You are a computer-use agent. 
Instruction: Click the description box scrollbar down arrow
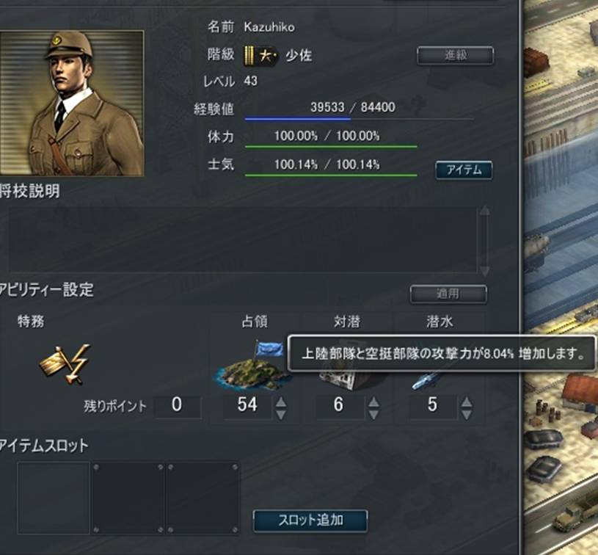(484, 270)
